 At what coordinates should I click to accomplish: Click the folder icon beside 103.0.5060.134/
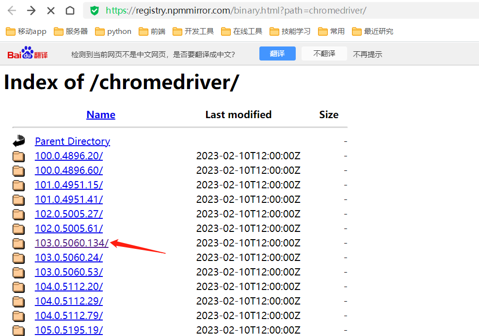[x=18, y=243]
